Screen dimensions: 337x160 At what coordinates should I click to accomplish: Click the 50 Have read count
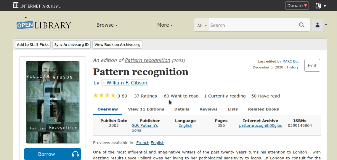[265, 96]
